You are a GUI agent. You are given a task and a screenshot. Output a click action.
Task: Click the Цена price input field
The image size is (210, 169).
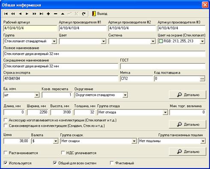(x=16, y=141)
